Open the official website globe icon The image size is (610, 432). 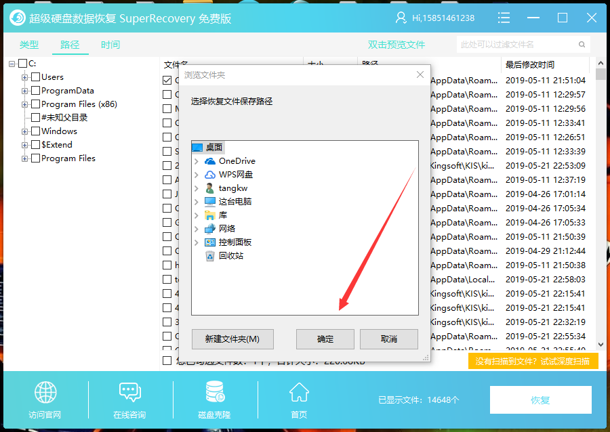(x=45, y=392)
